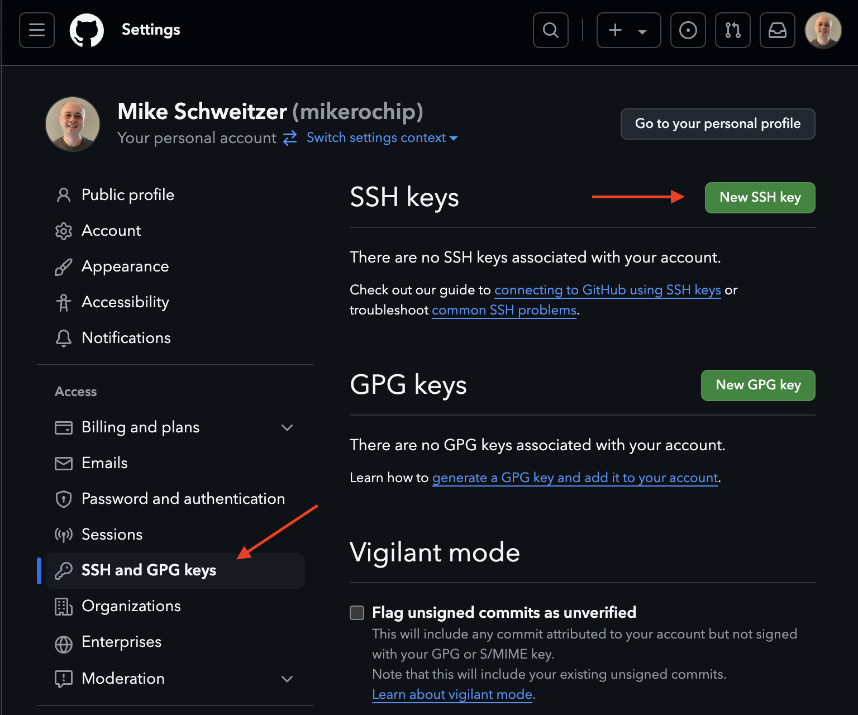Image resolution: width=858 pixels, height=715 pixels.
Task: Expand the Moderation chevron
Action: coord(287,679)
